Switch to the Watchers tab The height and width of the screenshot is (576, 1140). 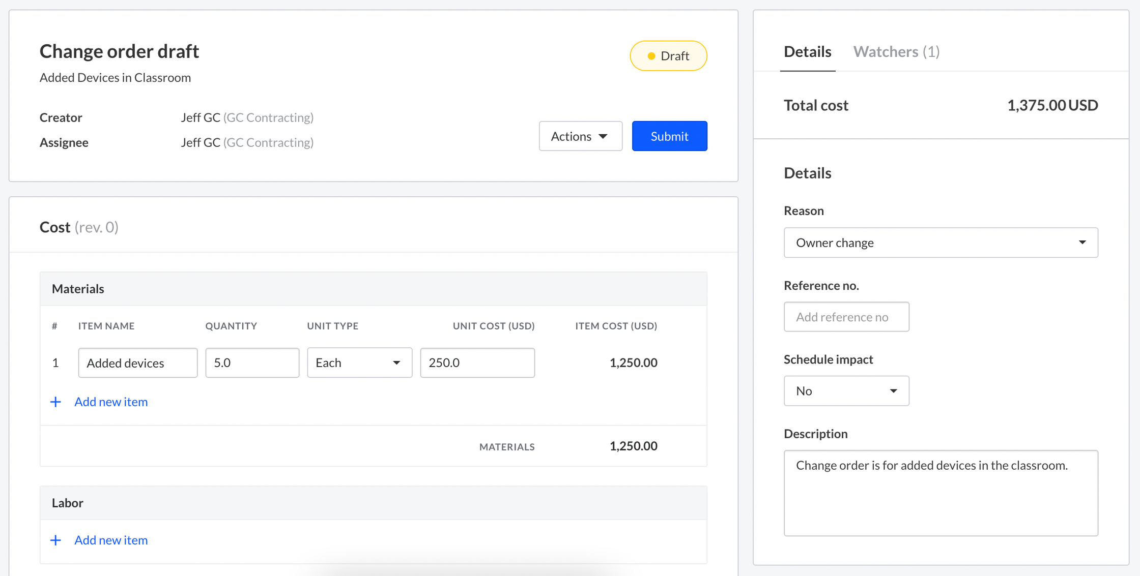[x=896, y=52]
